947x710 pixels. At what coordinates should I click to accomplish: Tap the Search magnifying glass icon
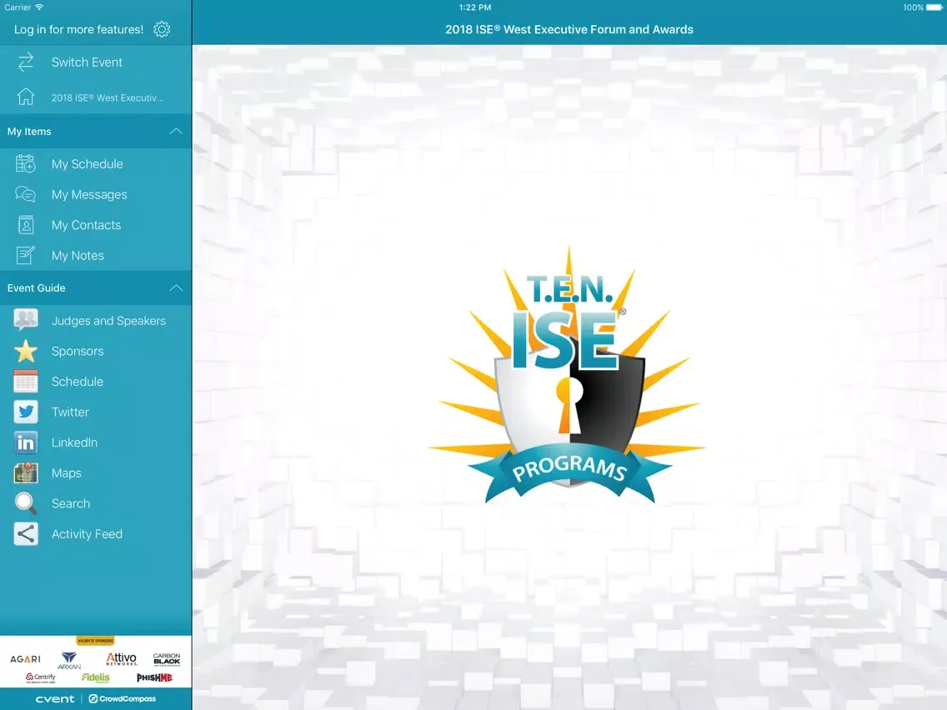[x=25, y=503]
